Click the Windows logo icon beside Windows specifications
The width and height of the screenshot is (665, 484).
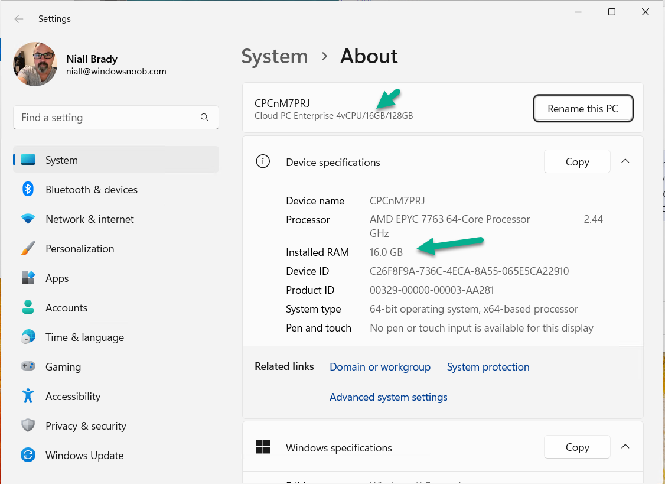coord(263,447)
